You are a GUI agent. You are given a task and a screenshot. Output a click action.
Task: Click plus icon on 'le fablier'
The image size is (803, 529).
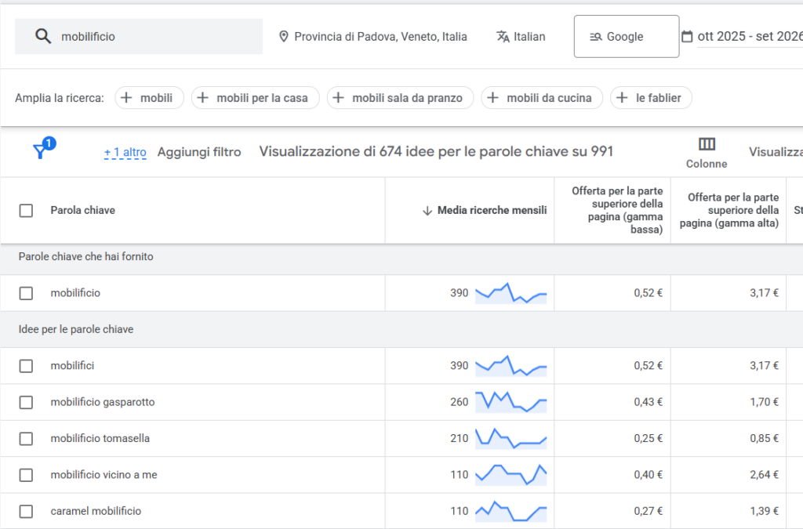click(622, 98)
